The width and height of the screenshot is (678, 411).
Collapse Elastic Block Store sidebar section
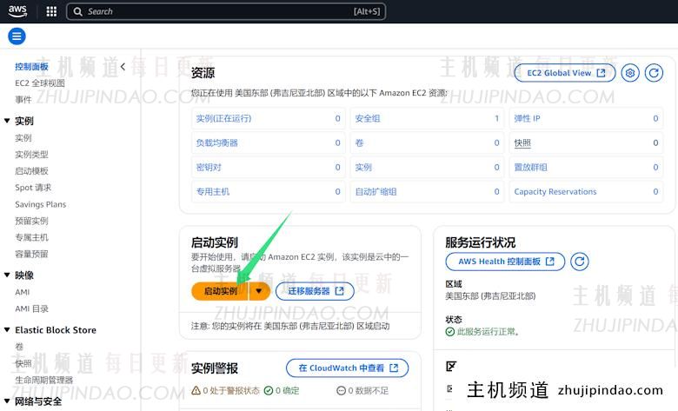[7, 329]
